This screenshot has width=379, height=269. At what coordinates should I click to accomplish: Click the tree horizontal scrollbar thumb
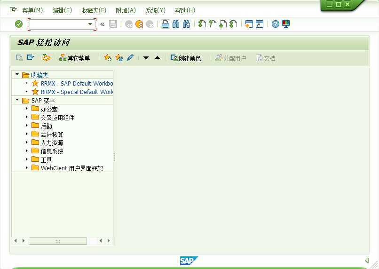pos(58,241)
